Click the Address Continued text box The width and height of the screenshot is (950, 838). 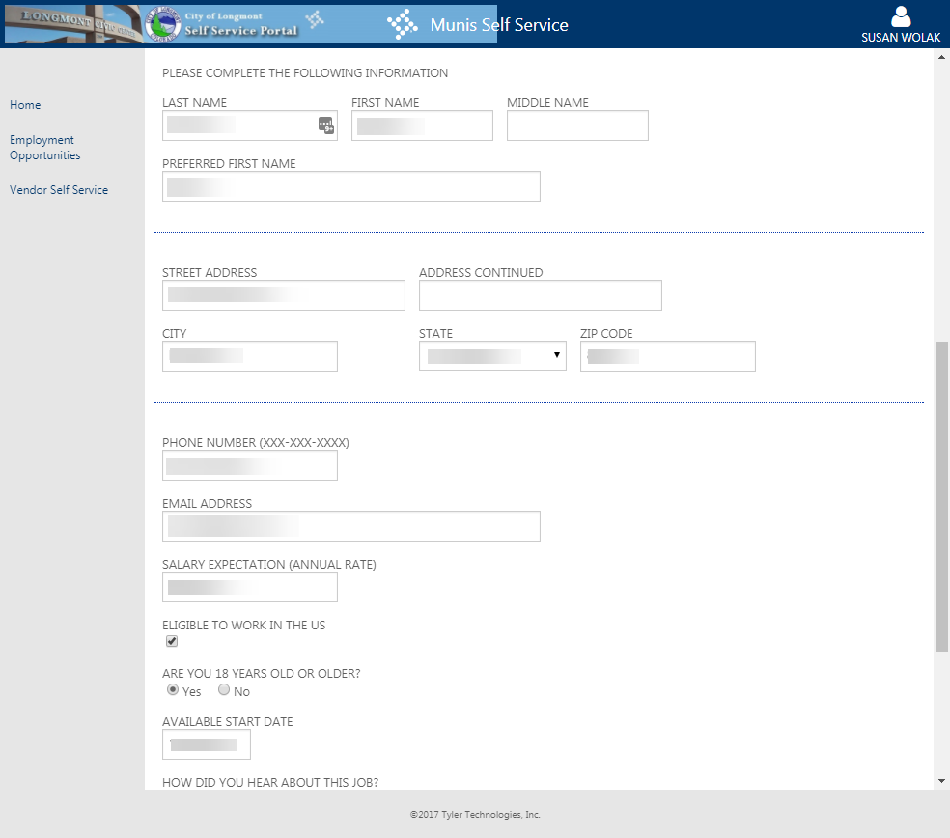click(x=540, y=295)
